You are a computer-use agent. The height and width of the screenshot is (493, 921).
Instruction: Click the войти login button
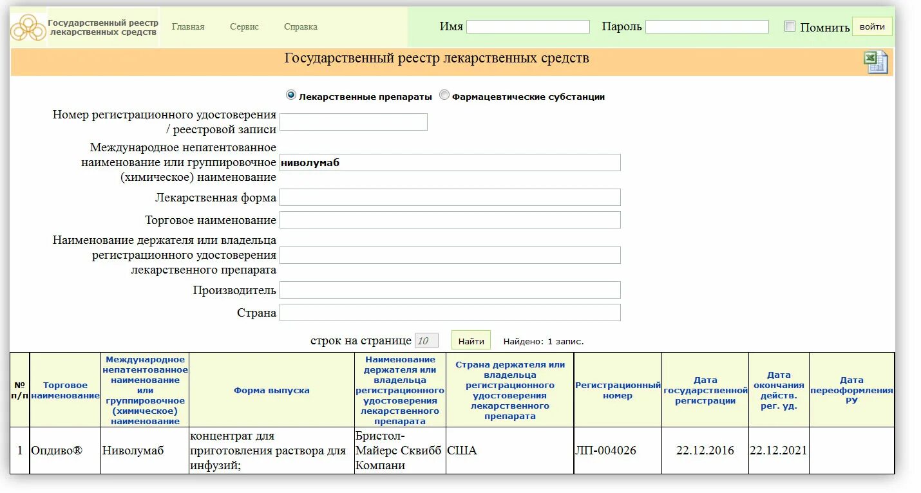872,27
